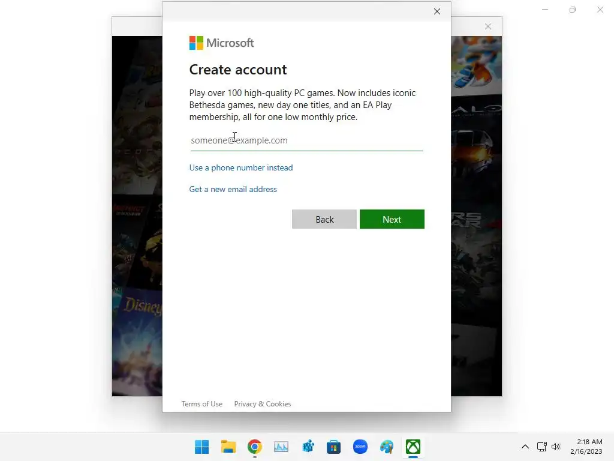Viewport: 614px width, 461px height.
Task: Click the volume speaker icon in the tray
Action: (556, 447)
